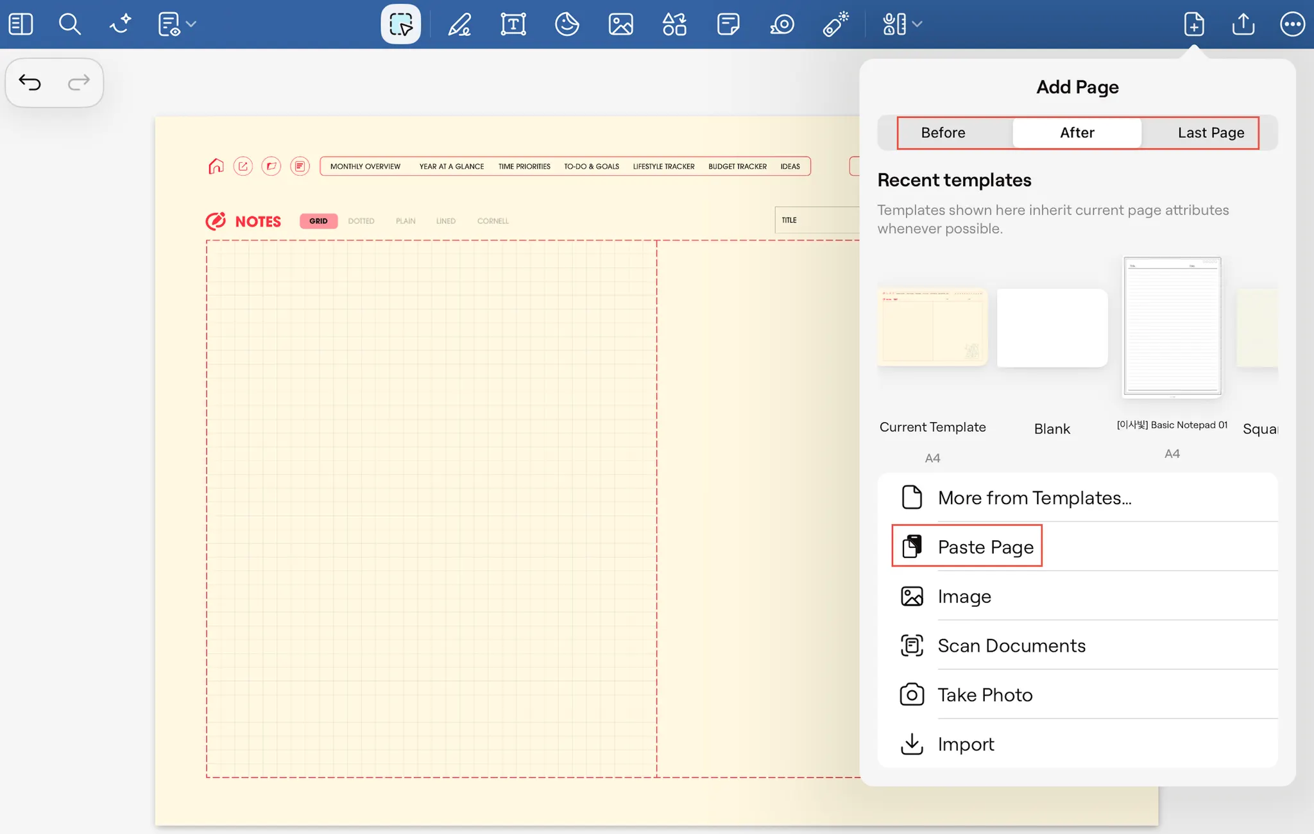Viewport: 1314px width, 834px height.
Task: Select the Text box tool
Action: click(x=513, y=24)
